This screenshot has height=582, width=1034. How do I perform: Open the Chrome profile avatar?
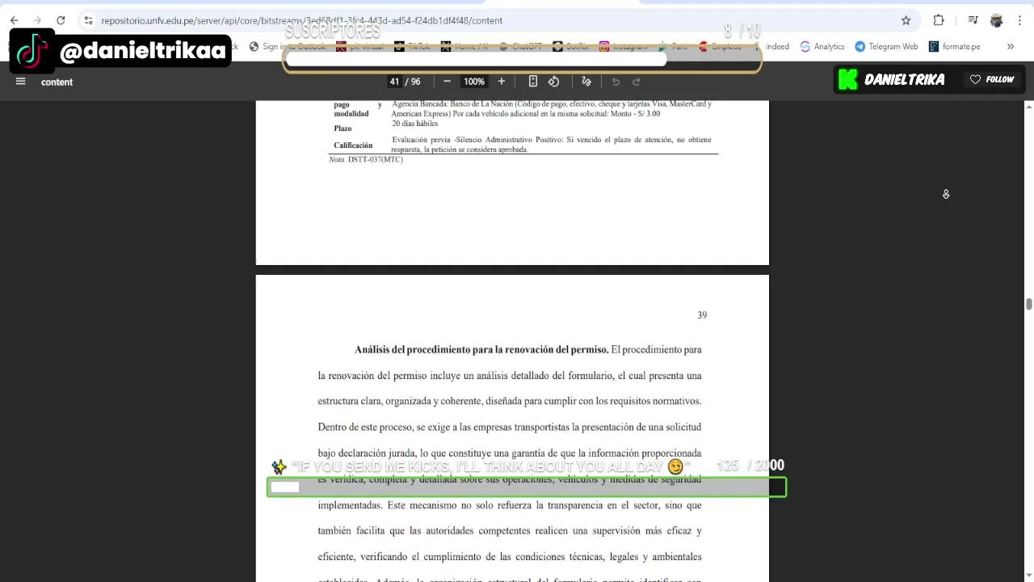tap(997, 20)
